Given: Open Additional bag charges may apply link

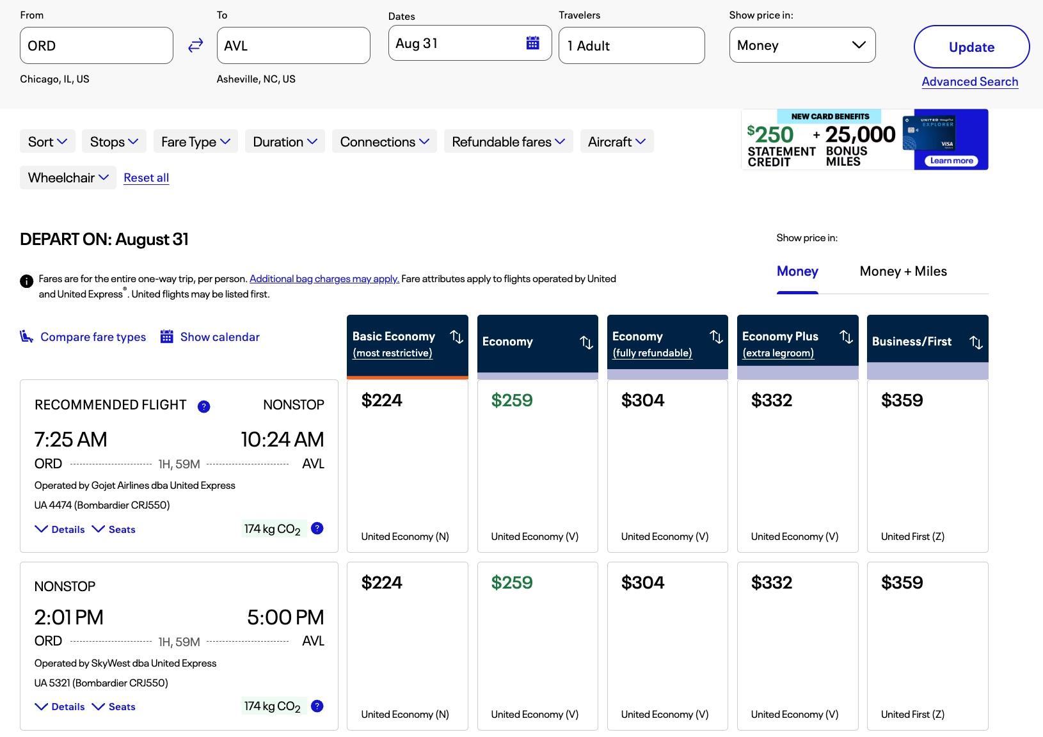Looking at the screenshot, I should pyautogui.click(x=324, y=279).
